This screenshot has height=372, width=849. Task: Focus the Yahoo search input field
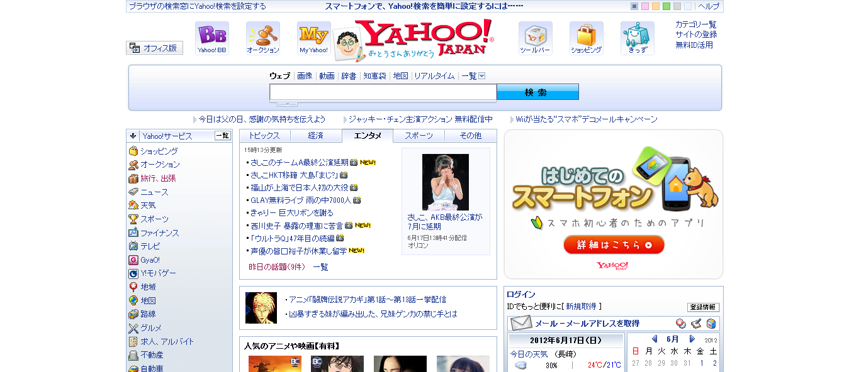click(x=383, y=92)
